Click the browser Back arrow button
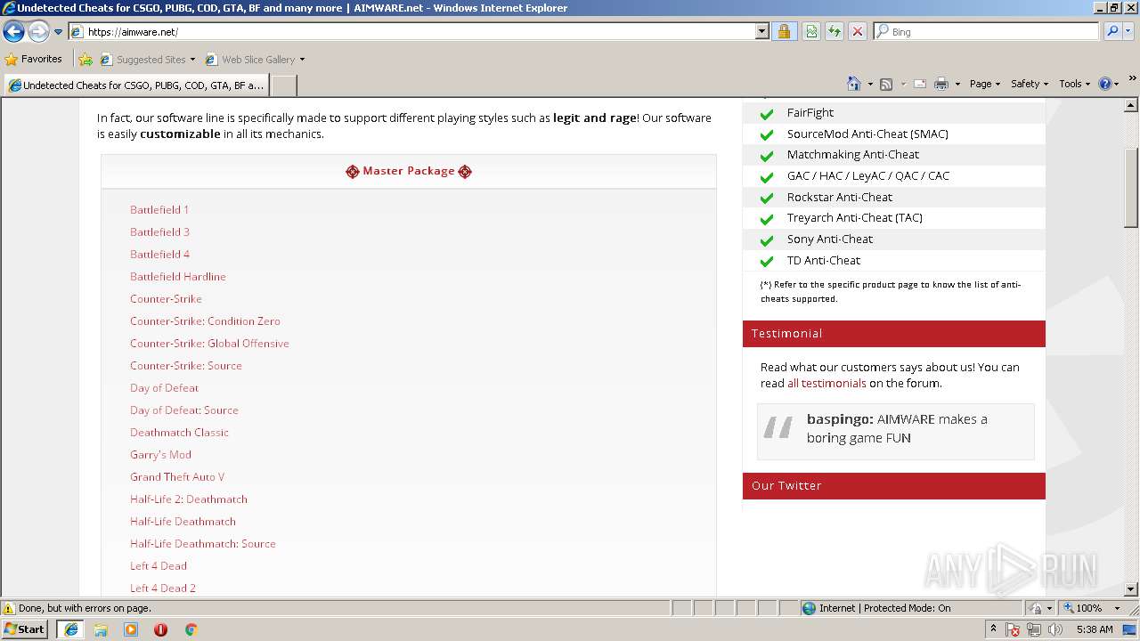Screen dimensions: 1140x641 pos(13,32)
